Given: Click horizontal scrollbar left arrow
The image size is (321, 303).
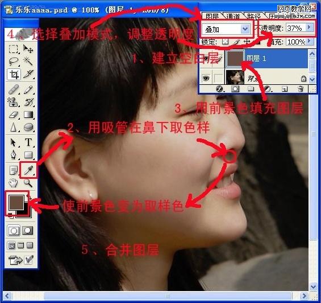Looking at the screenshot, I should [7, 296].
